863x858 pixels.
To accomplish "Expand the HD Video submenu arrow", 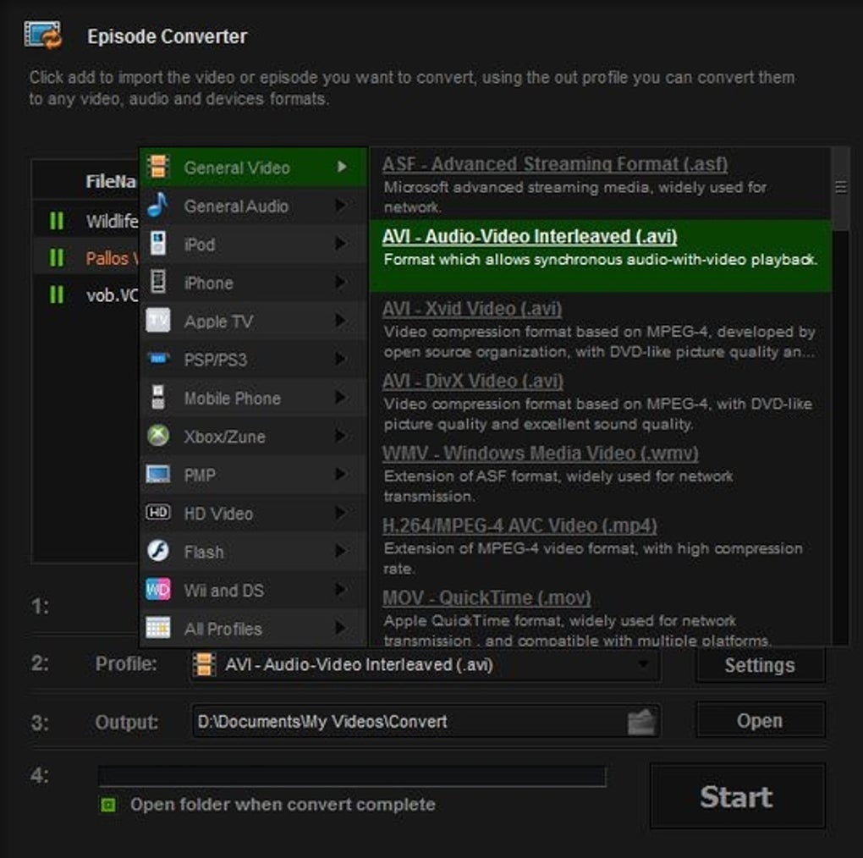I will coord(341,513).
